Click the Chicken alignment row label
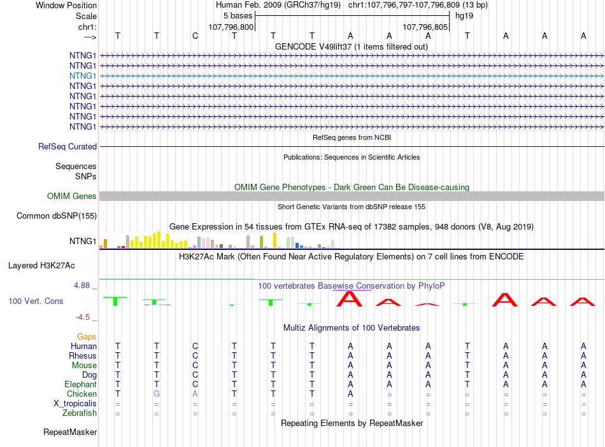The image size is (605, 447). coord(82,394)
